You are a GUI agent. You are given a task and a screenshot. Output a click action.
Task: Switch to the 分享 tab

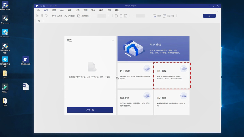click(109, 10)
